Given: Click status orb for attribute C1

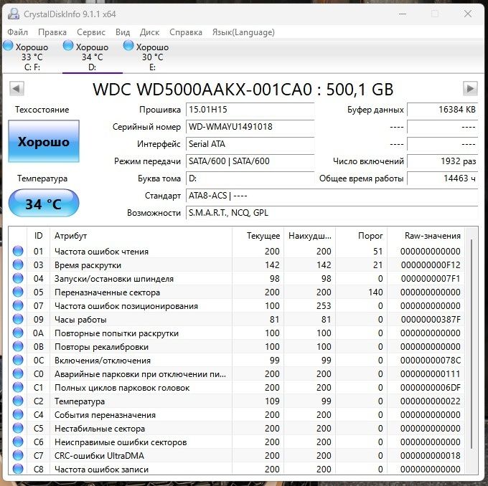Looking at the screenshot, I should point(18,387).
